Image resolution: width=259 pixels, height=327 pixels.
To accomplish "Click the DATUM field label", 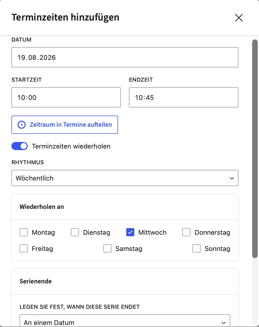I will point(22,40).
